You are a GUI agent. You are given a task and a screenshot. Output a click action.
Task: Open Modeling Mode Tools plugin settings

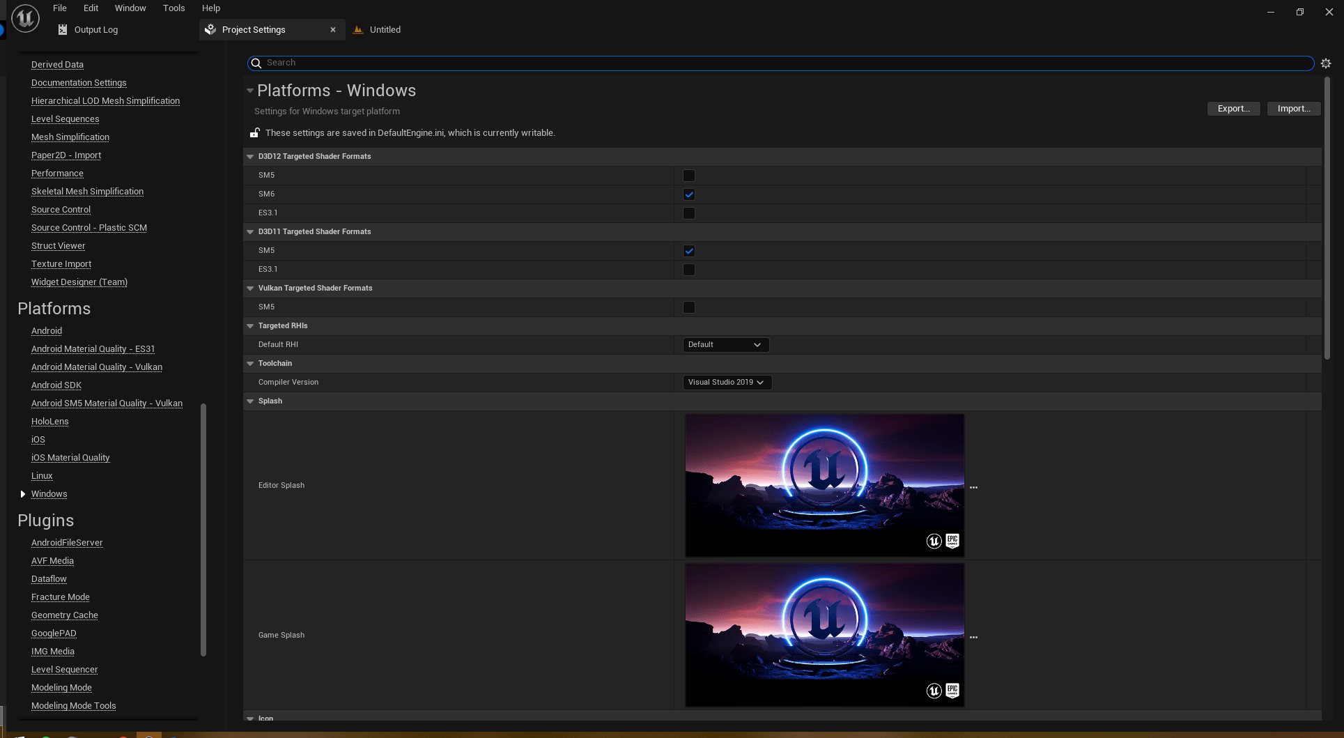tap(74, 706)
